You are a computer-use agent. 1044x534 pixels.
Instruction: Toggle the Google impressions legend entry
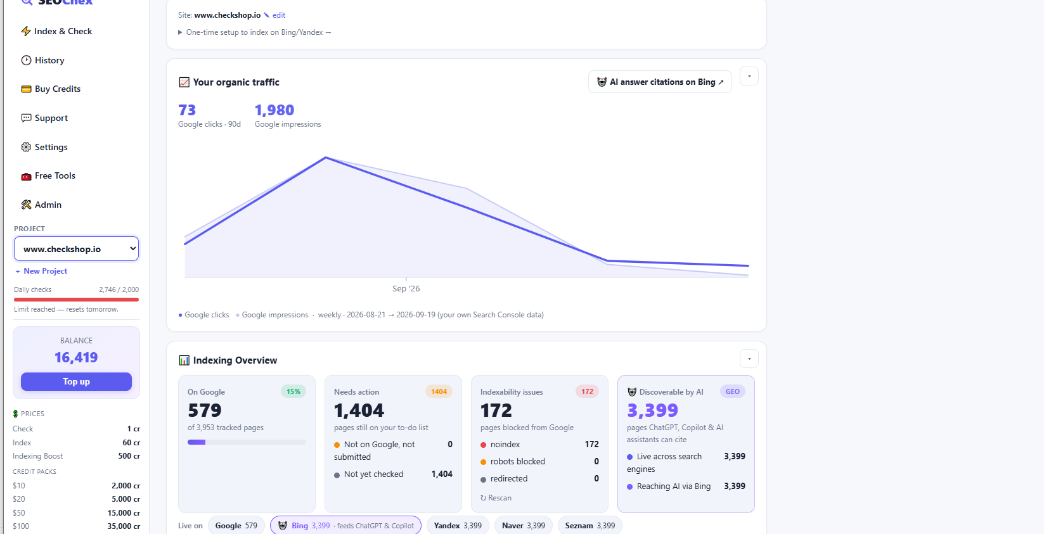click(272, 315)
